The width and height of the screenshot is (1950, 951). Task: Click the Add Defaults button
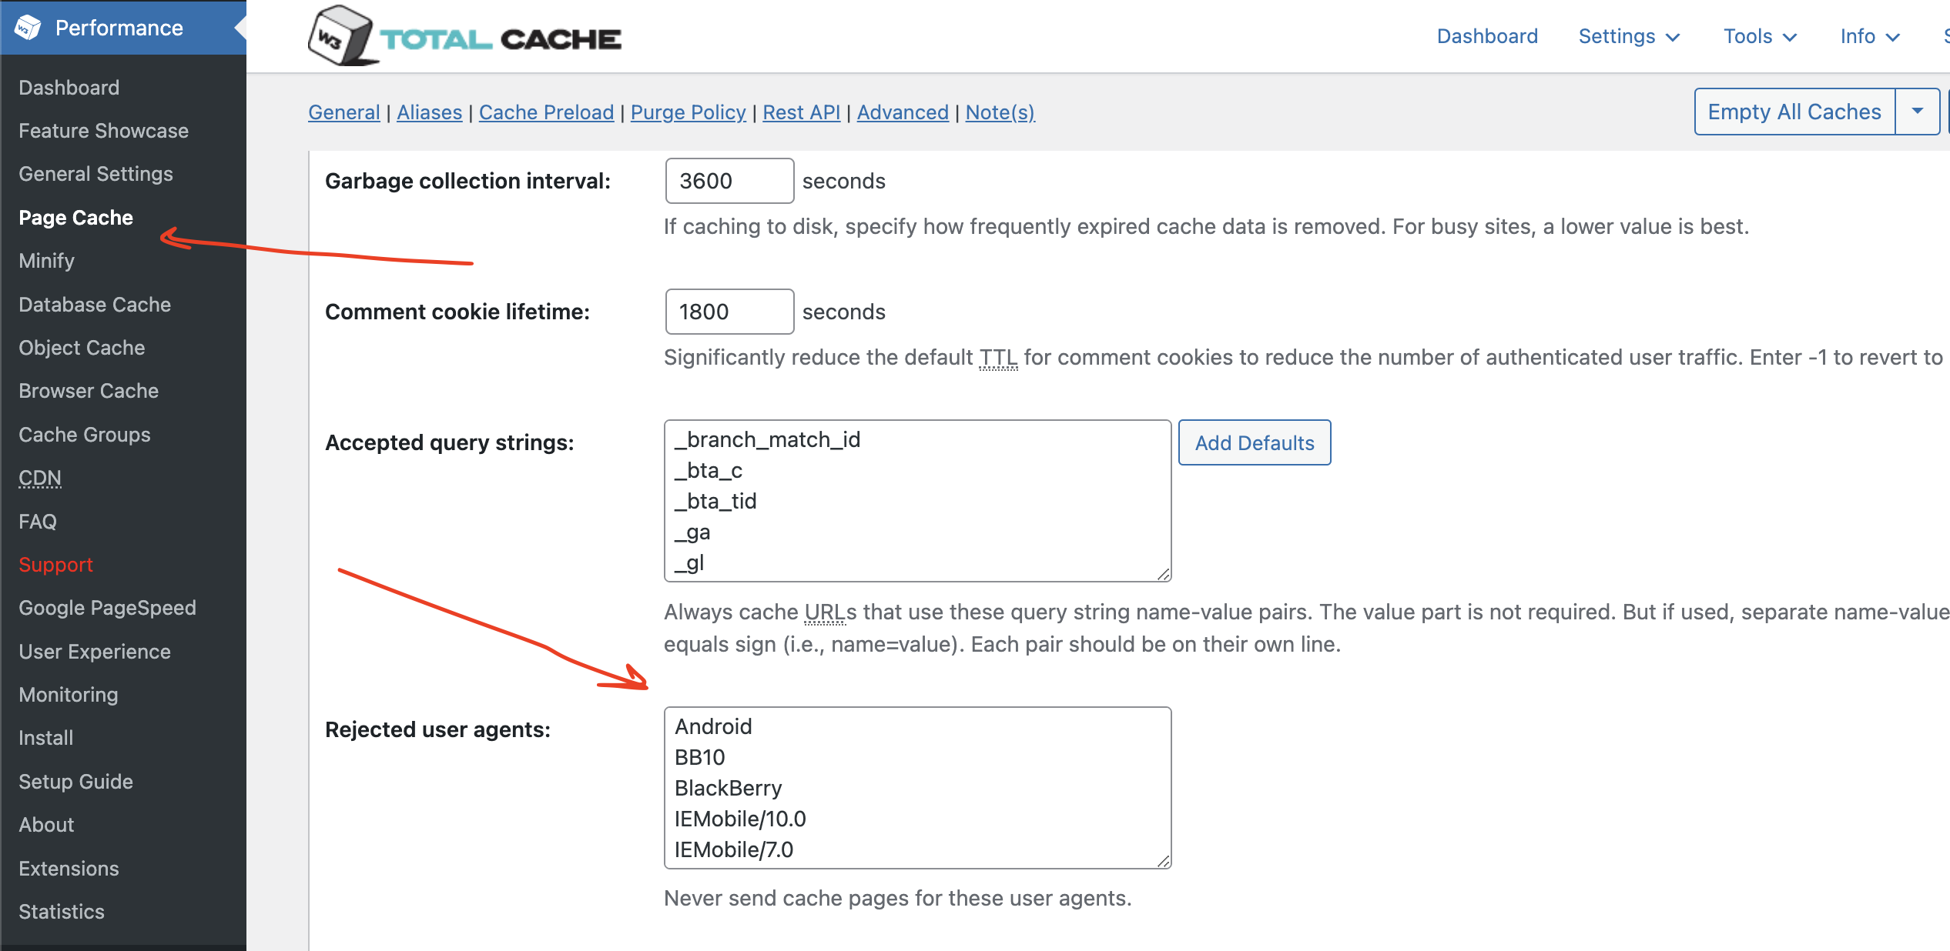pos(1254,442)
